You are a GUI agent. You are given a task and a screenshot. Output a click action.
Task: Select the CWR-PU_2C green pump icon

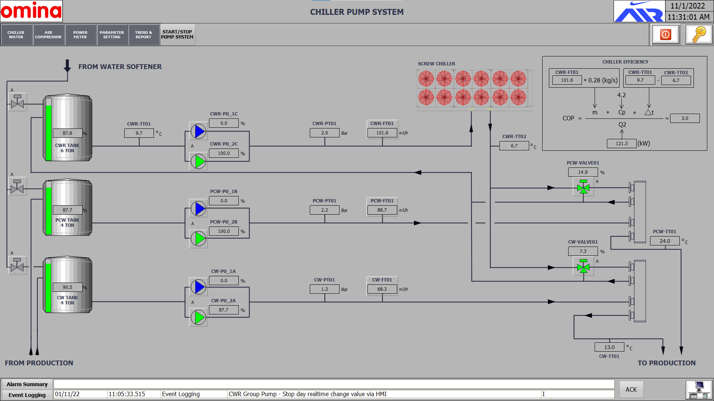click(199, 162)
